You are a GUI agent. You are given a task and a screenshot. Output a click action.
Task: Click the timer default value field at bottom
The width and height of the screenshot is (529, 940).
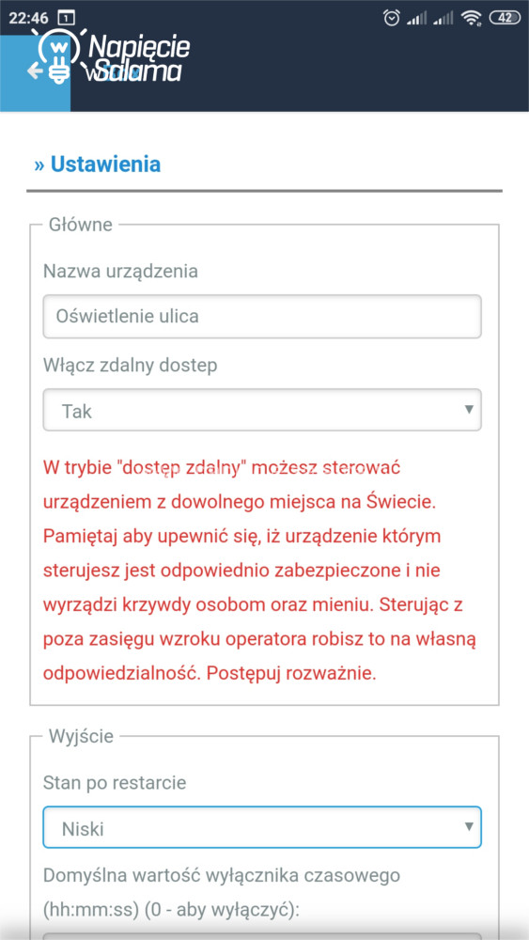(262, 936)
